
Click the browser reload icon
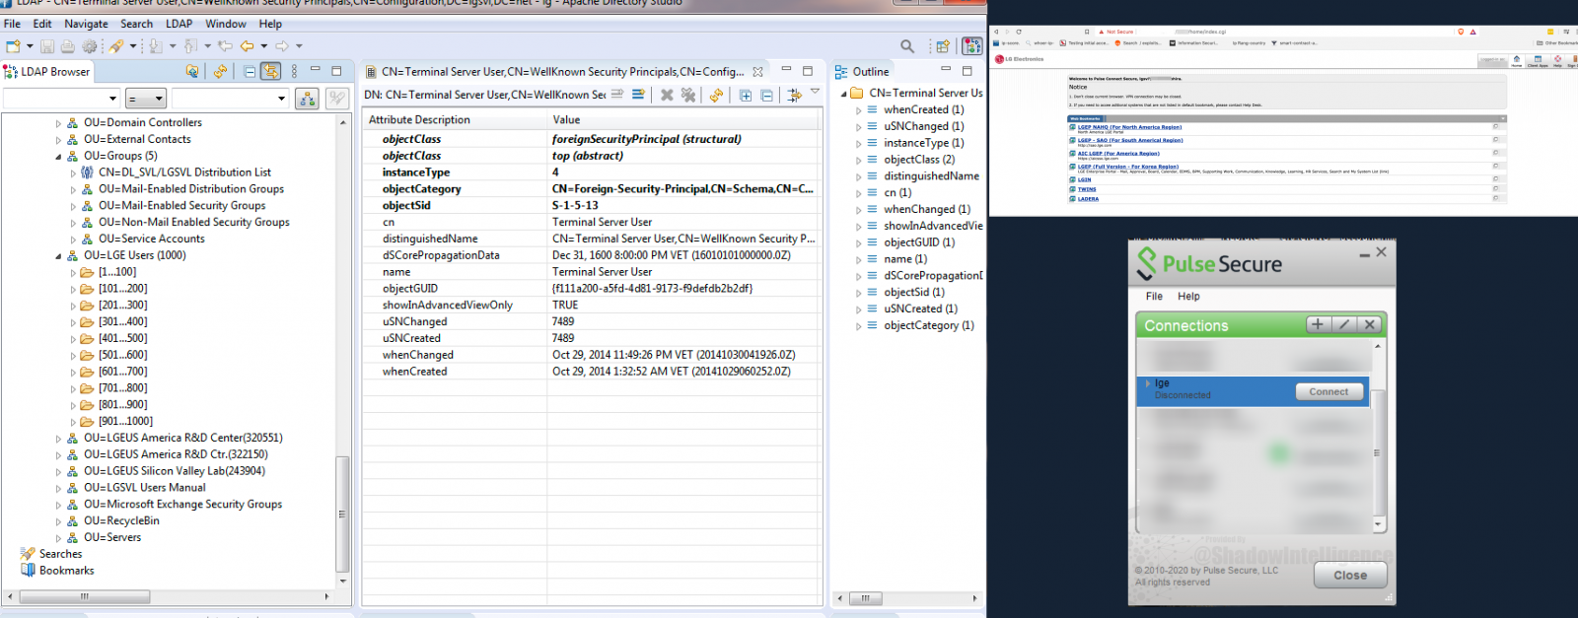tap(1019, 32)
